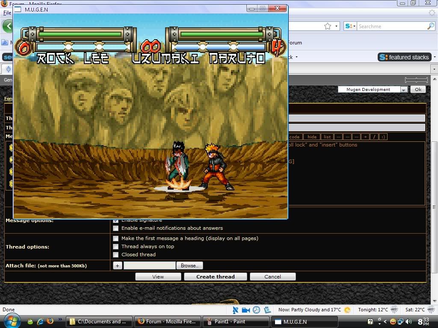This screenshot has height=328, width=438.
Task: Click the video camera icon in status bar
Action: (x=246, y=310)
